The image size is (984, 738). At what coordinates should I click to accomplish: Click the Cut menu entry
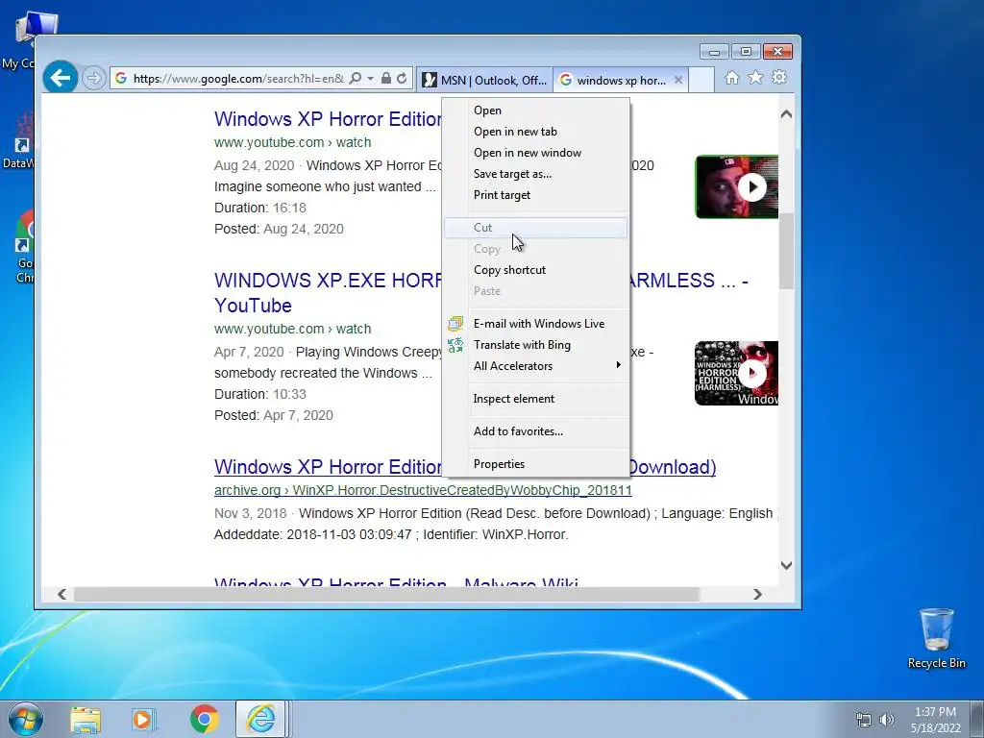[535, 228]
